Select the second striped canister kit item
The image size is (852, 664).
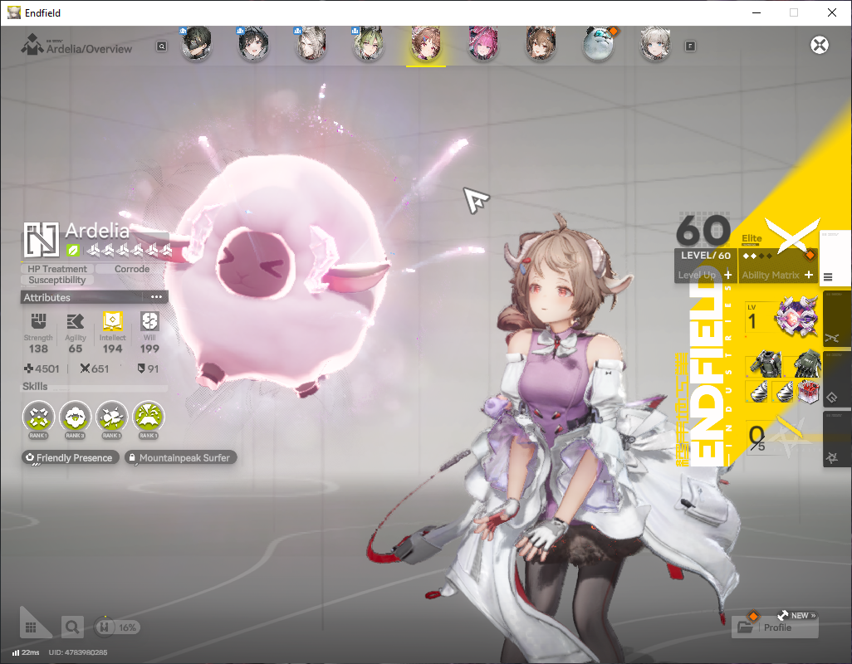784,391
